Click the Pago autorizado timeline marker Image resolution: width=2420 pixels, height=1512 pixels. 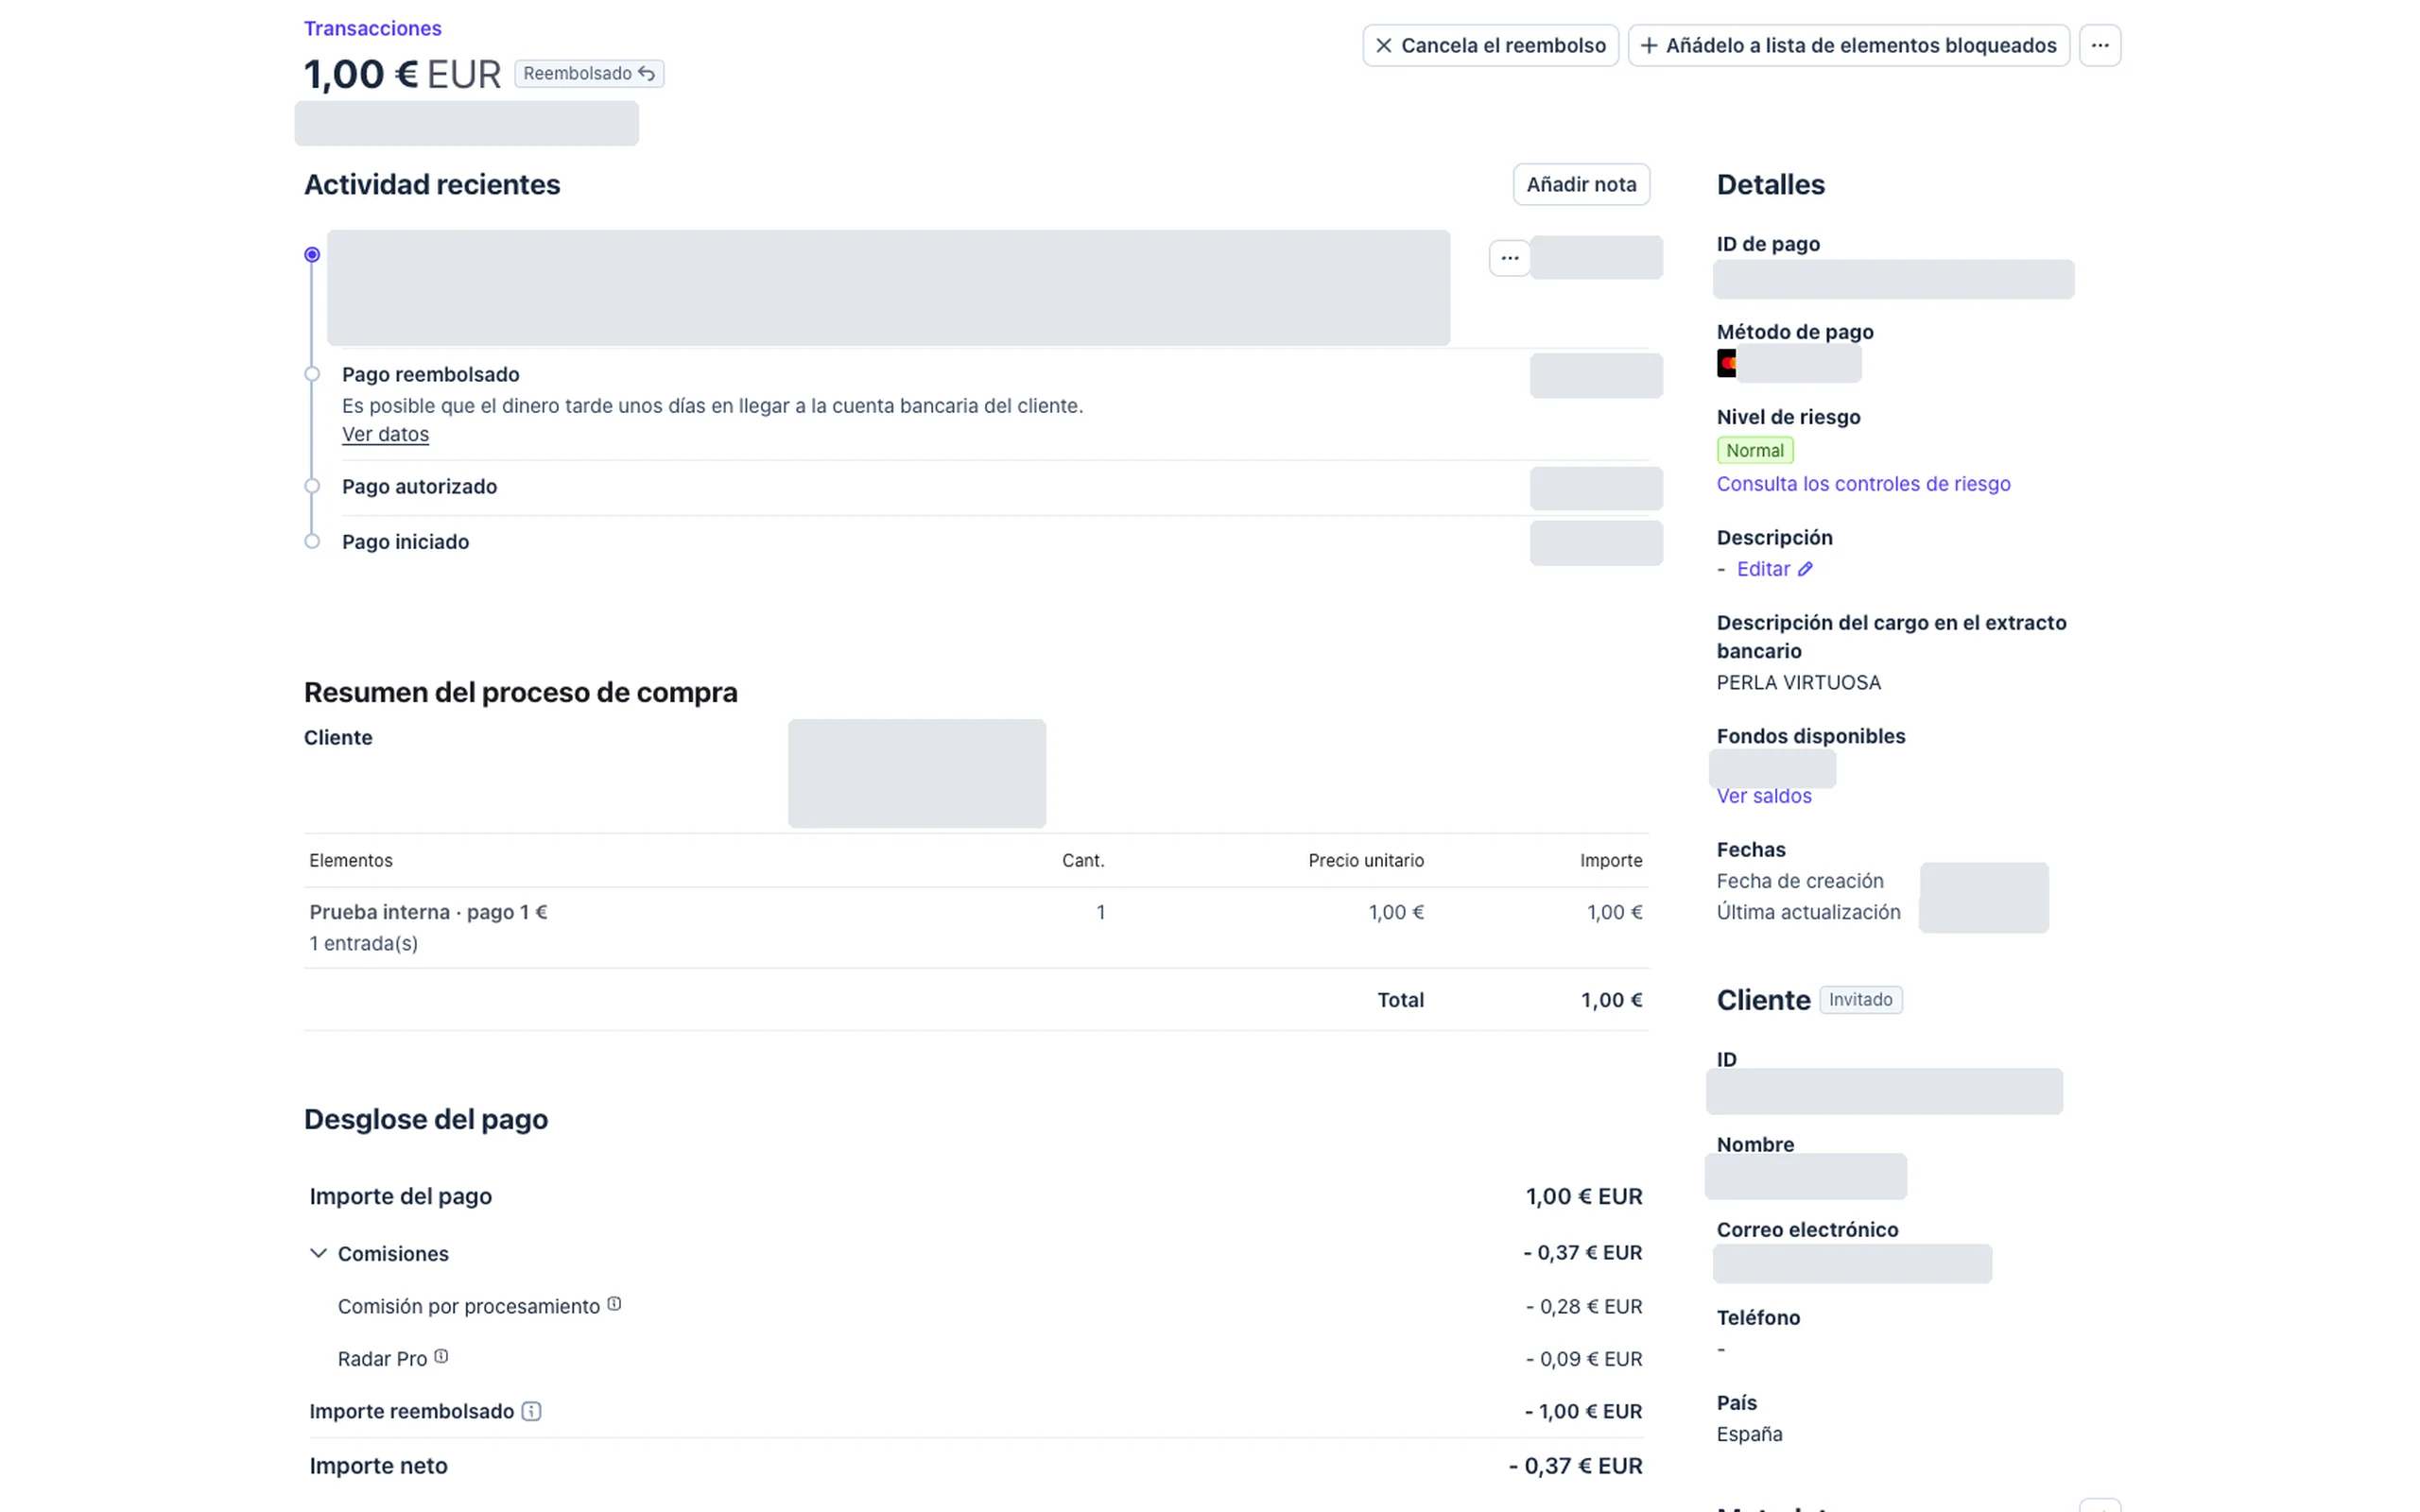[312, 486]
